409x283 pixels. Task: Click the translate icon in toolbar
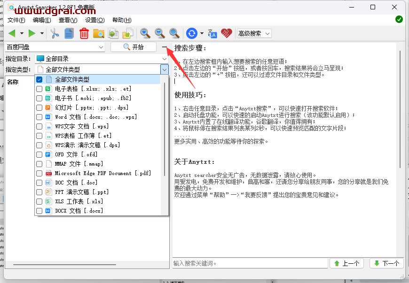[x=212, y=33]
